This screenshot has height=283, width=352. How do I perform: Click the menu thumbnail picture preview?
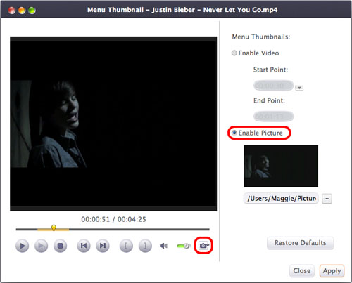tap(281, 166)
